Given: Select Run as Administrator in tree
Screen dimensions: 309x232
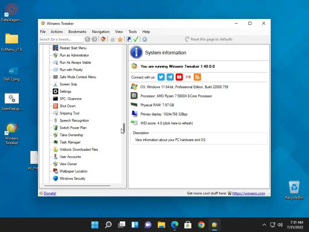Looking at the screenshot, I should (74, 55).
